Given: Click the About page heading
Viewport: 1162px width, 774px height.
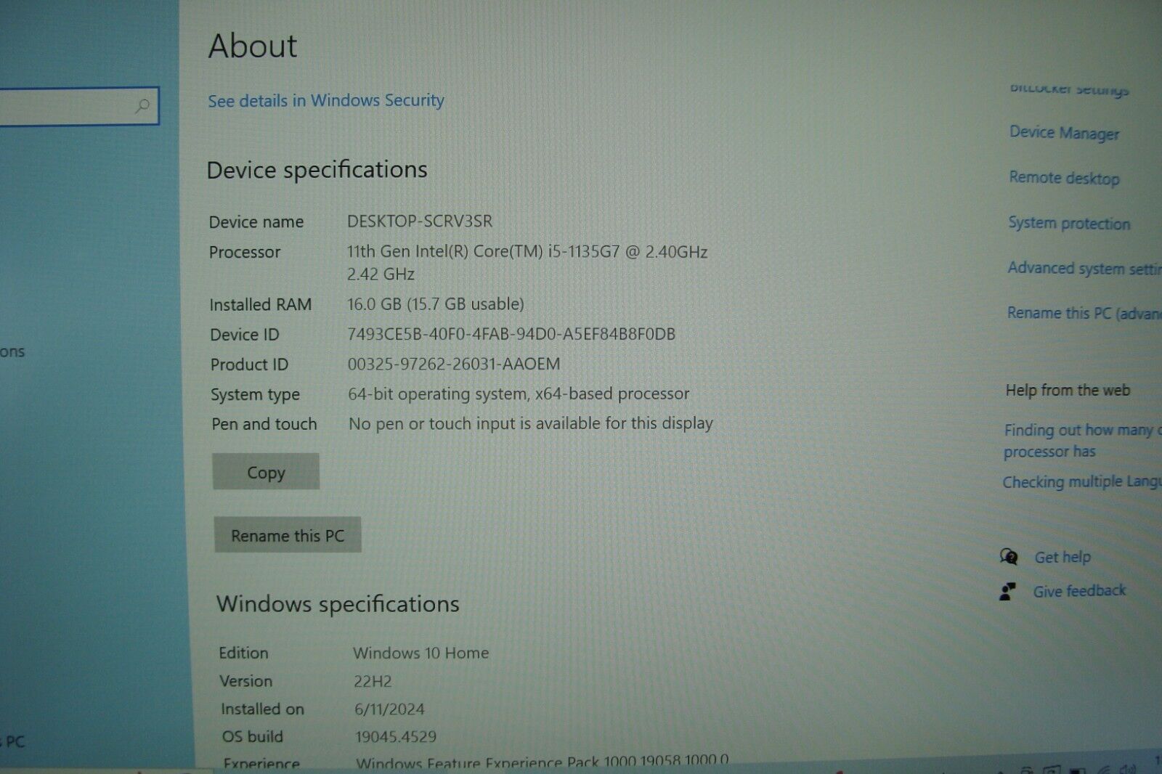Looking at the screenshot, I should pos(253,46).
